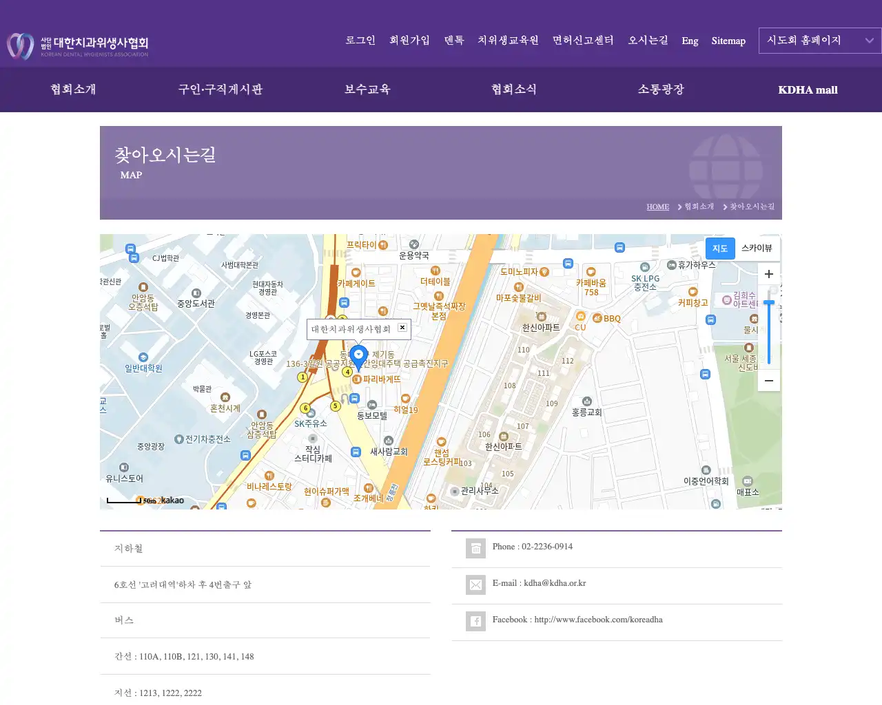
Task: Click the Facebook icon next to the URL
Action: (x=475, y=621)
